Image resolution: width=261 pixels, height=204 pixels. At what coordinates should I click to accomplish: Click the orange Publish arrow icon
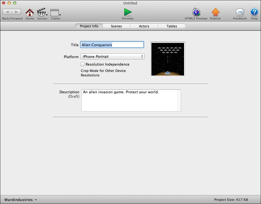(x=215, y=12)
